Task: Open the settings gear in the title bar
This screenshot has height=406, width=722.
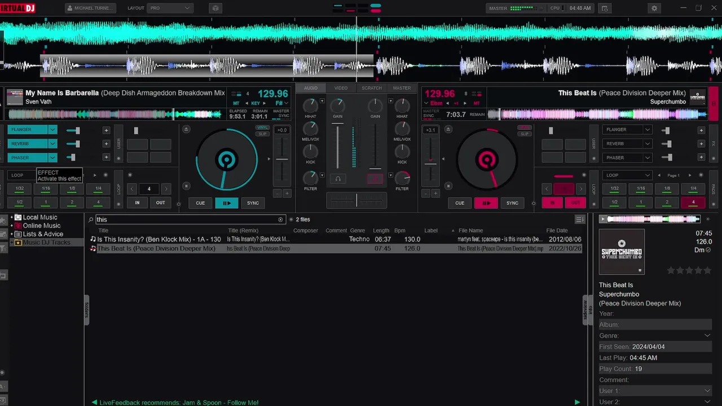Action: (654, 8)
